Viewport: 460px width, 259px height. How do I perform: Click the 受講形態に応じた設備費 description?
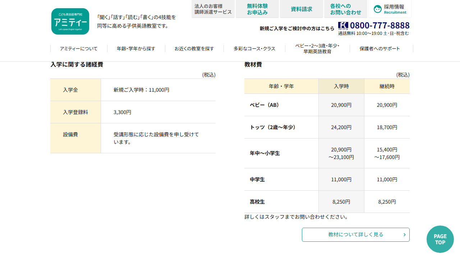click(156, 138)
